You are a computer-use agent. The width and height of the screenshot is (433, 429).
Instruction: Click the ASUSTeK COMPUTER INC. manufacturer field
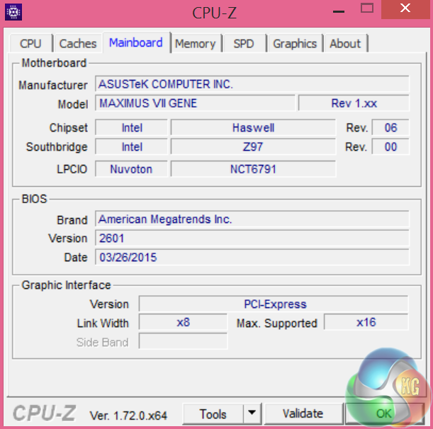click(x=252, y=84)
